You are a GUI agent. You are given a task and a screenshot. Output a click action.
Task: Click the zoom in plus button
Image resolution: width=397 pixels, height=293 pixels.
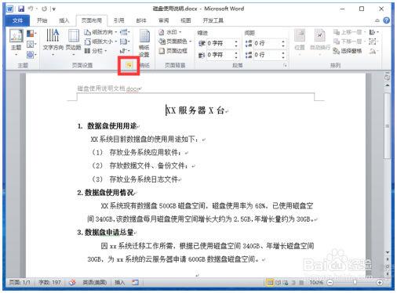(x=380, y=282)
